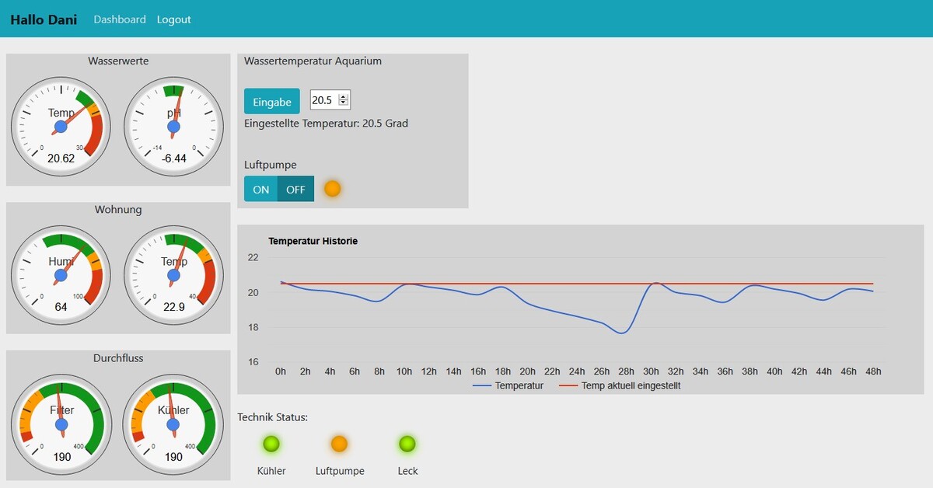Viewport: 933px width, 488px height.
Task: Click the water Temp gauge showing 20.62
Action: pos(61,126)
